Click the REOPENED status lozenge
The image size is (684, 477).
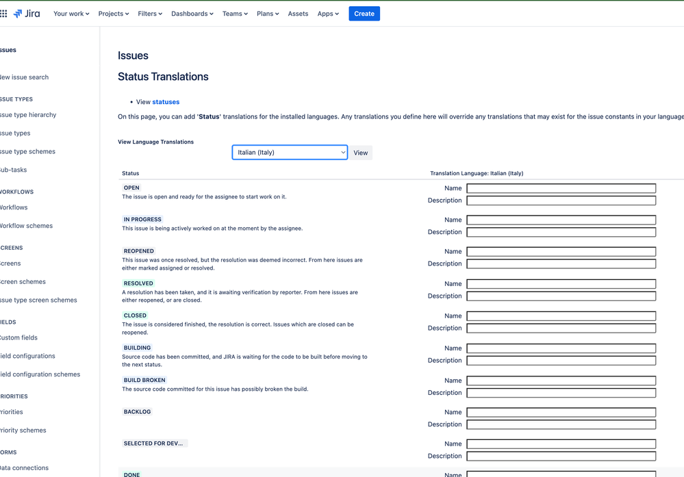click(x=139, y=251)
